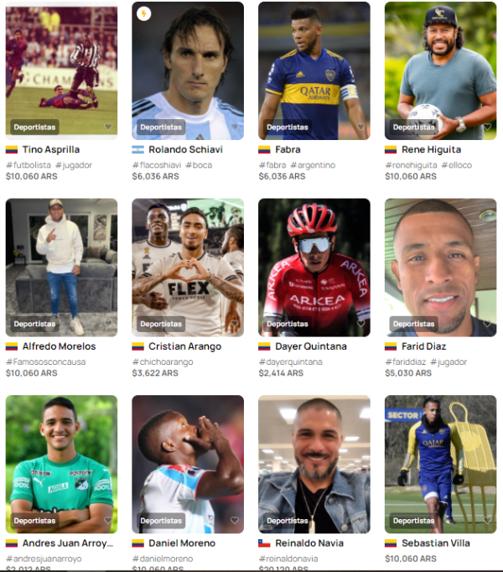Open the Dayer Quintana profile name link
The height and width of the screenshot is (572, 503).
[311, 346]
